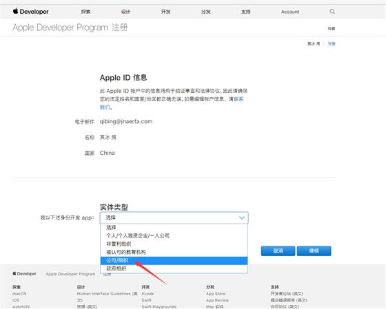Select 选择 placeholder option in list
The height and width of the screenshot is (309, 386).
[174, 227]
